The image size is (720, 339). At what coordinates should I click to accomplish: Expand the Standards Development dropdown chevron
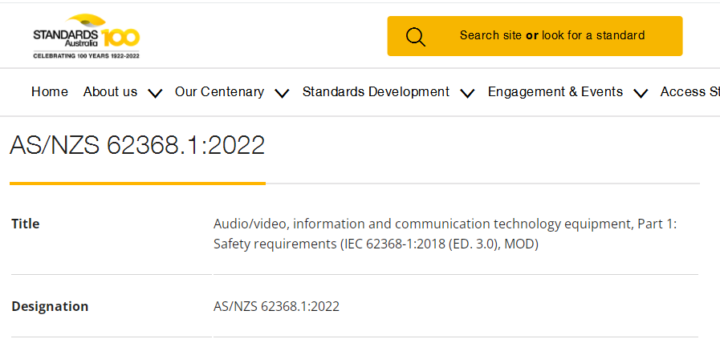click(x=467, y=94)
